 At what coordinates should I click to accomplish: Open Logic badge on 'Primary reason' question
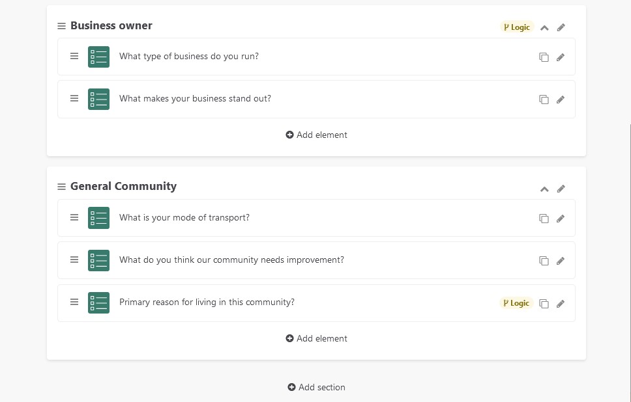point(516,303)
